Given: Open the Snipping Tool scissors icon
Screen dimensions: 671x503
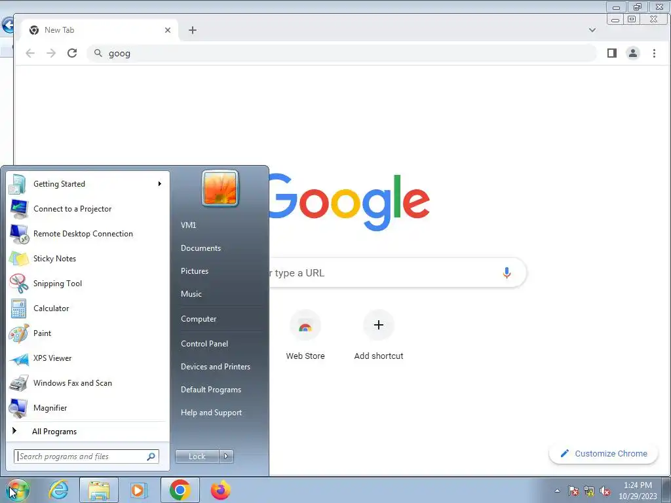Looking at the screenshot, I should pos(18,284).
